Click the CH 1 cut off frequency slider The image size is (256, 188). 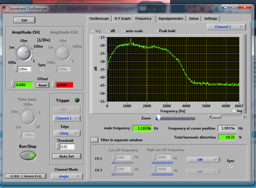click(123, 163)
